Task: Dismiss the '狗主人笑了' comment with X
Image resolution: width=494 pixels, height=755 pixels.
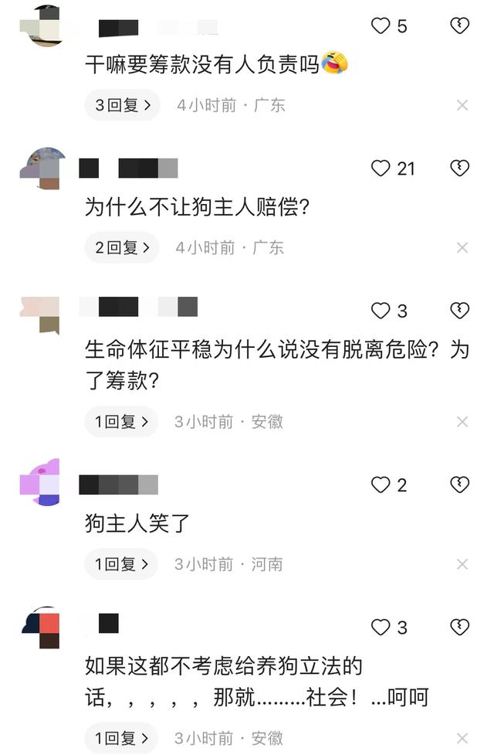Action: tap(462, 564)
